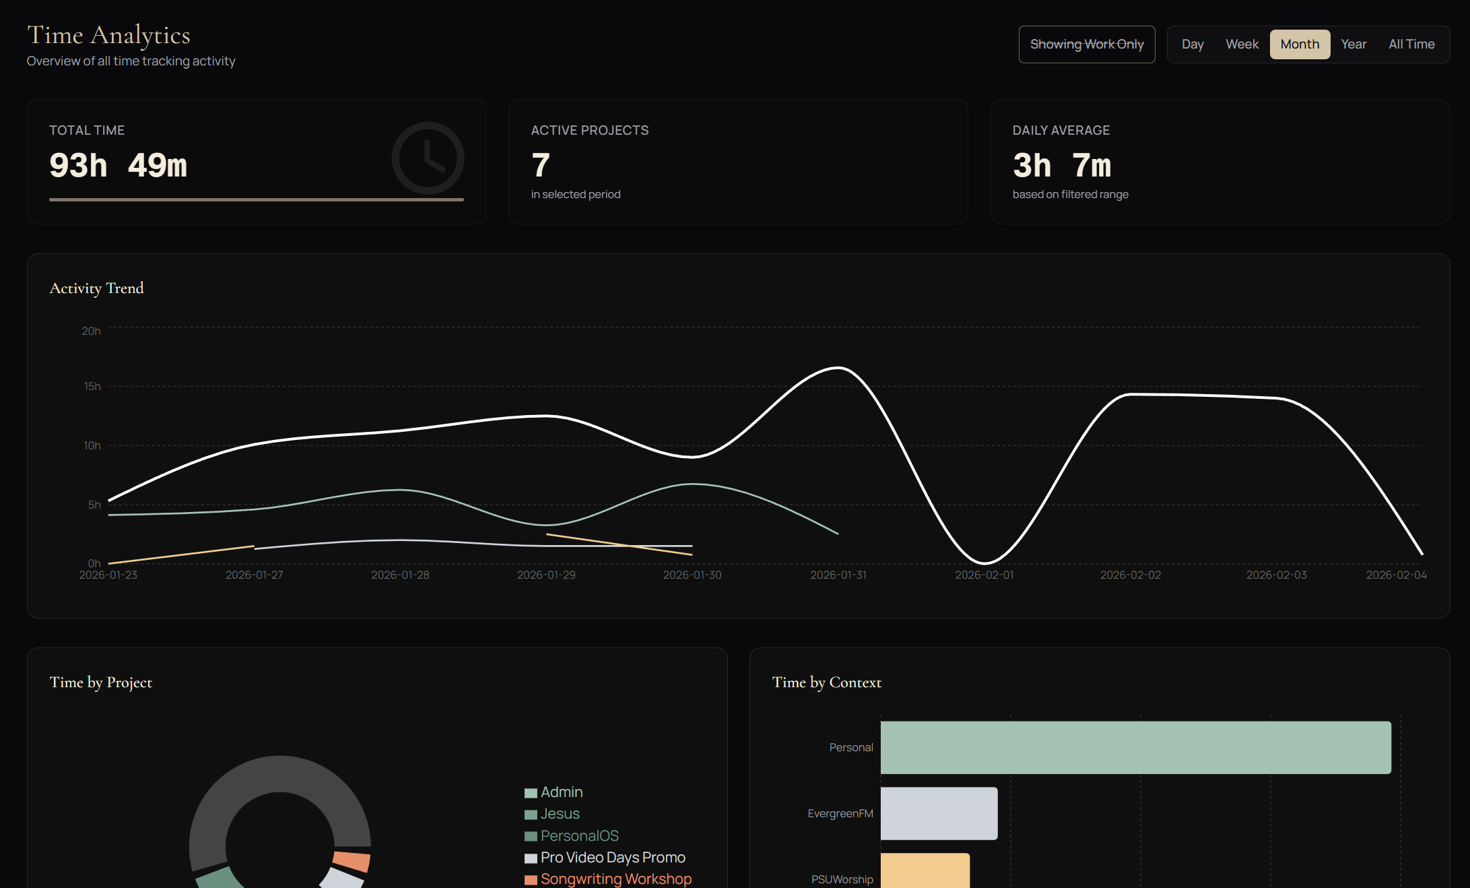Screen dimensions: 1470x888
Task: Click the Pro Video Days Promo legend swatch
Action: pos(531,858)
